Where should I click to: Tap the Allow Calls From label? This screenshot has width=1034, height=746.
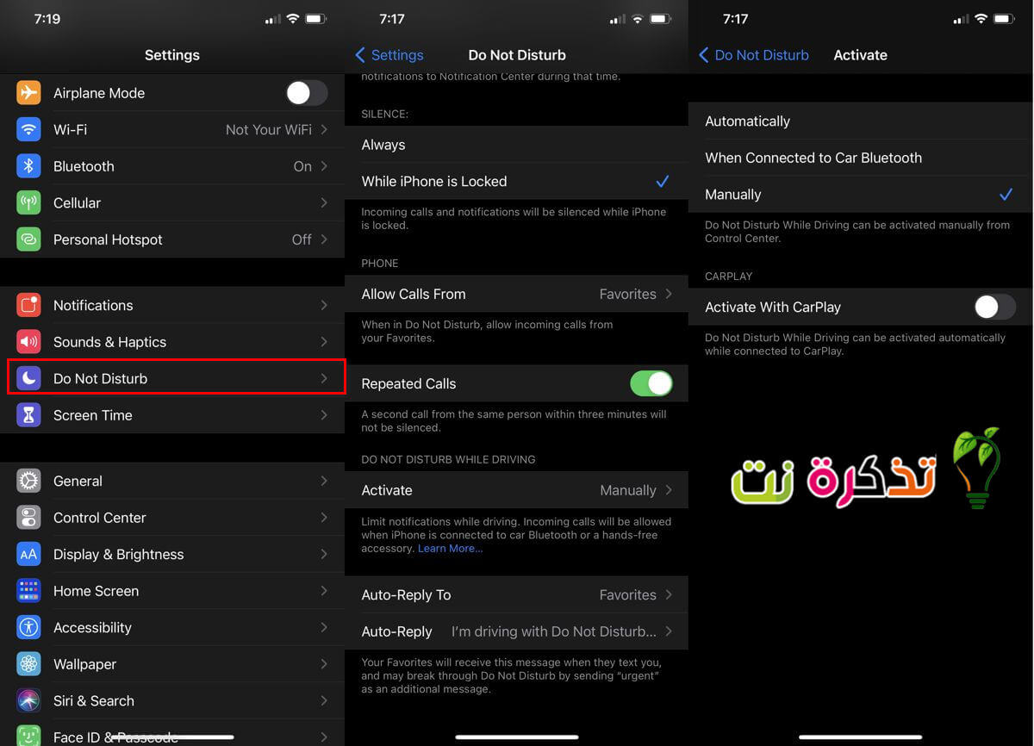coord(414,294)
